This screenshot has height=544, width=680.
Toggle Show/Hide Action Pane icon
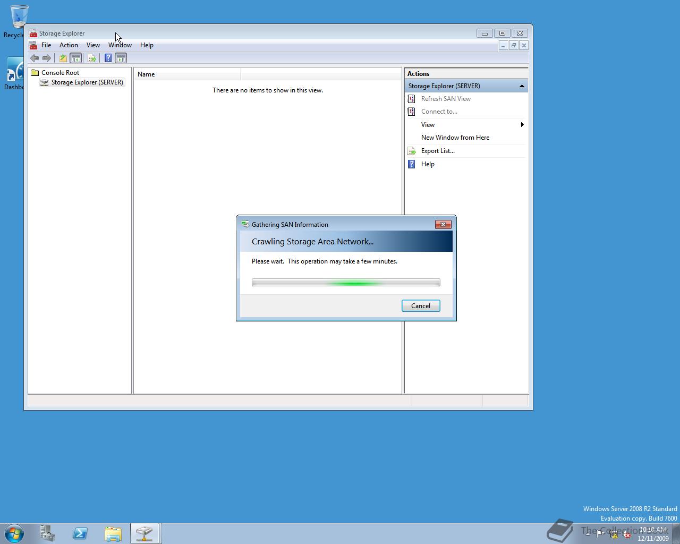[121, 58]
